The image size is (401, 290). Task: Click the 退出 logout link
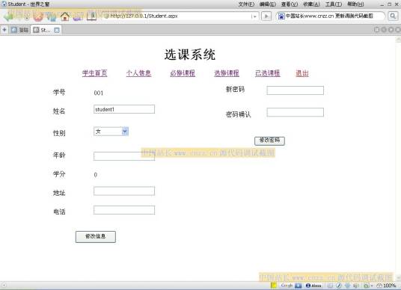coord(302,73)
